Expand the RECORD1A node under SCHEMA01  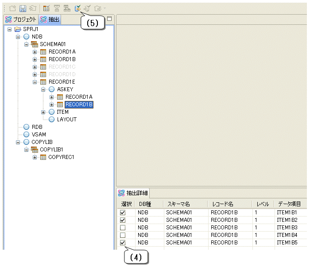[x=35, y=52]
